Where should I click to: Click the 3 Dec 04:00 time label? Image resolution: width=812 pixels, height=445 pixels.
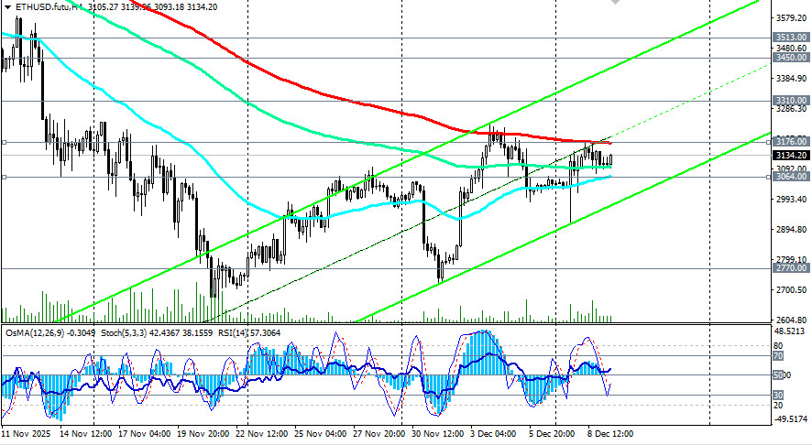[x=493, y=434]
